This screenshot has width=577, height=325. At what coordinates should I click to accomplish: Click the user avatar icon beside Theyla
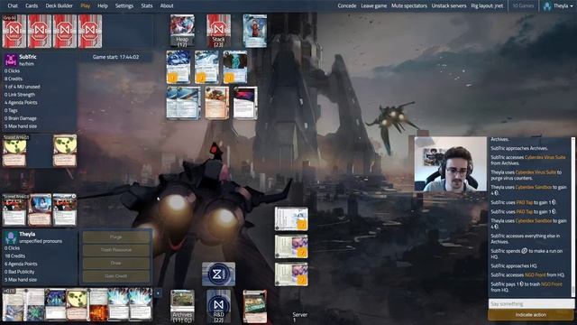pyautogui.click(x=547, y=6)
